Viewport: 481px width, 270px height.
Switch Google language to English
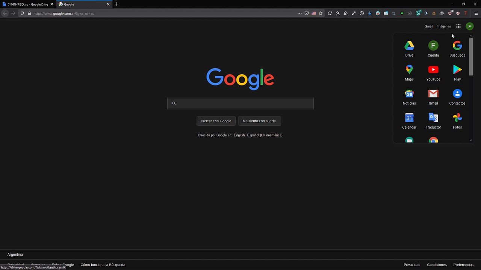click(x=239, y=135)
